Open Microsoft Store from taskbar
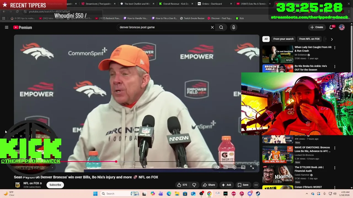The width and height of the screenshot is (353, 198). pos(185,194)
